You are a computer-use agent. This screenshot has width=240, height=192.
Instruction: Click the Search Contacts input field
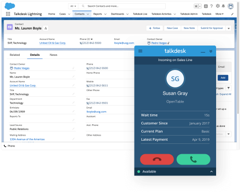pyautogui.click(x=122, y=6)
